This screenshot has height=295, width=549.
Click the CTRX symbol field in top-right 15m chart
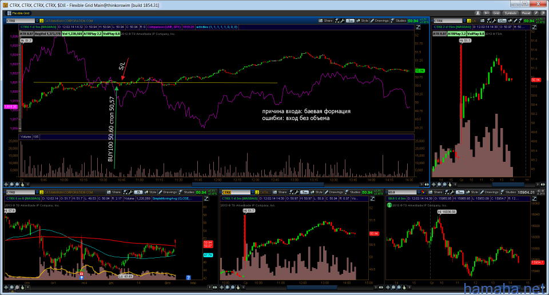pyautogui.click(x=448, y=21)
